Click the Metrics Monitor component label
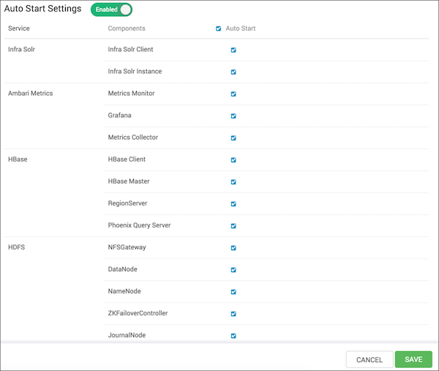439x371 pixels. point(131,93)
